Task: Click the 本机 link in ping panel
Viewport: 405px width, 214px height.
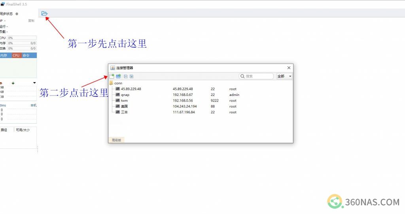Action: pyautogui.click(x=33, y=105)
